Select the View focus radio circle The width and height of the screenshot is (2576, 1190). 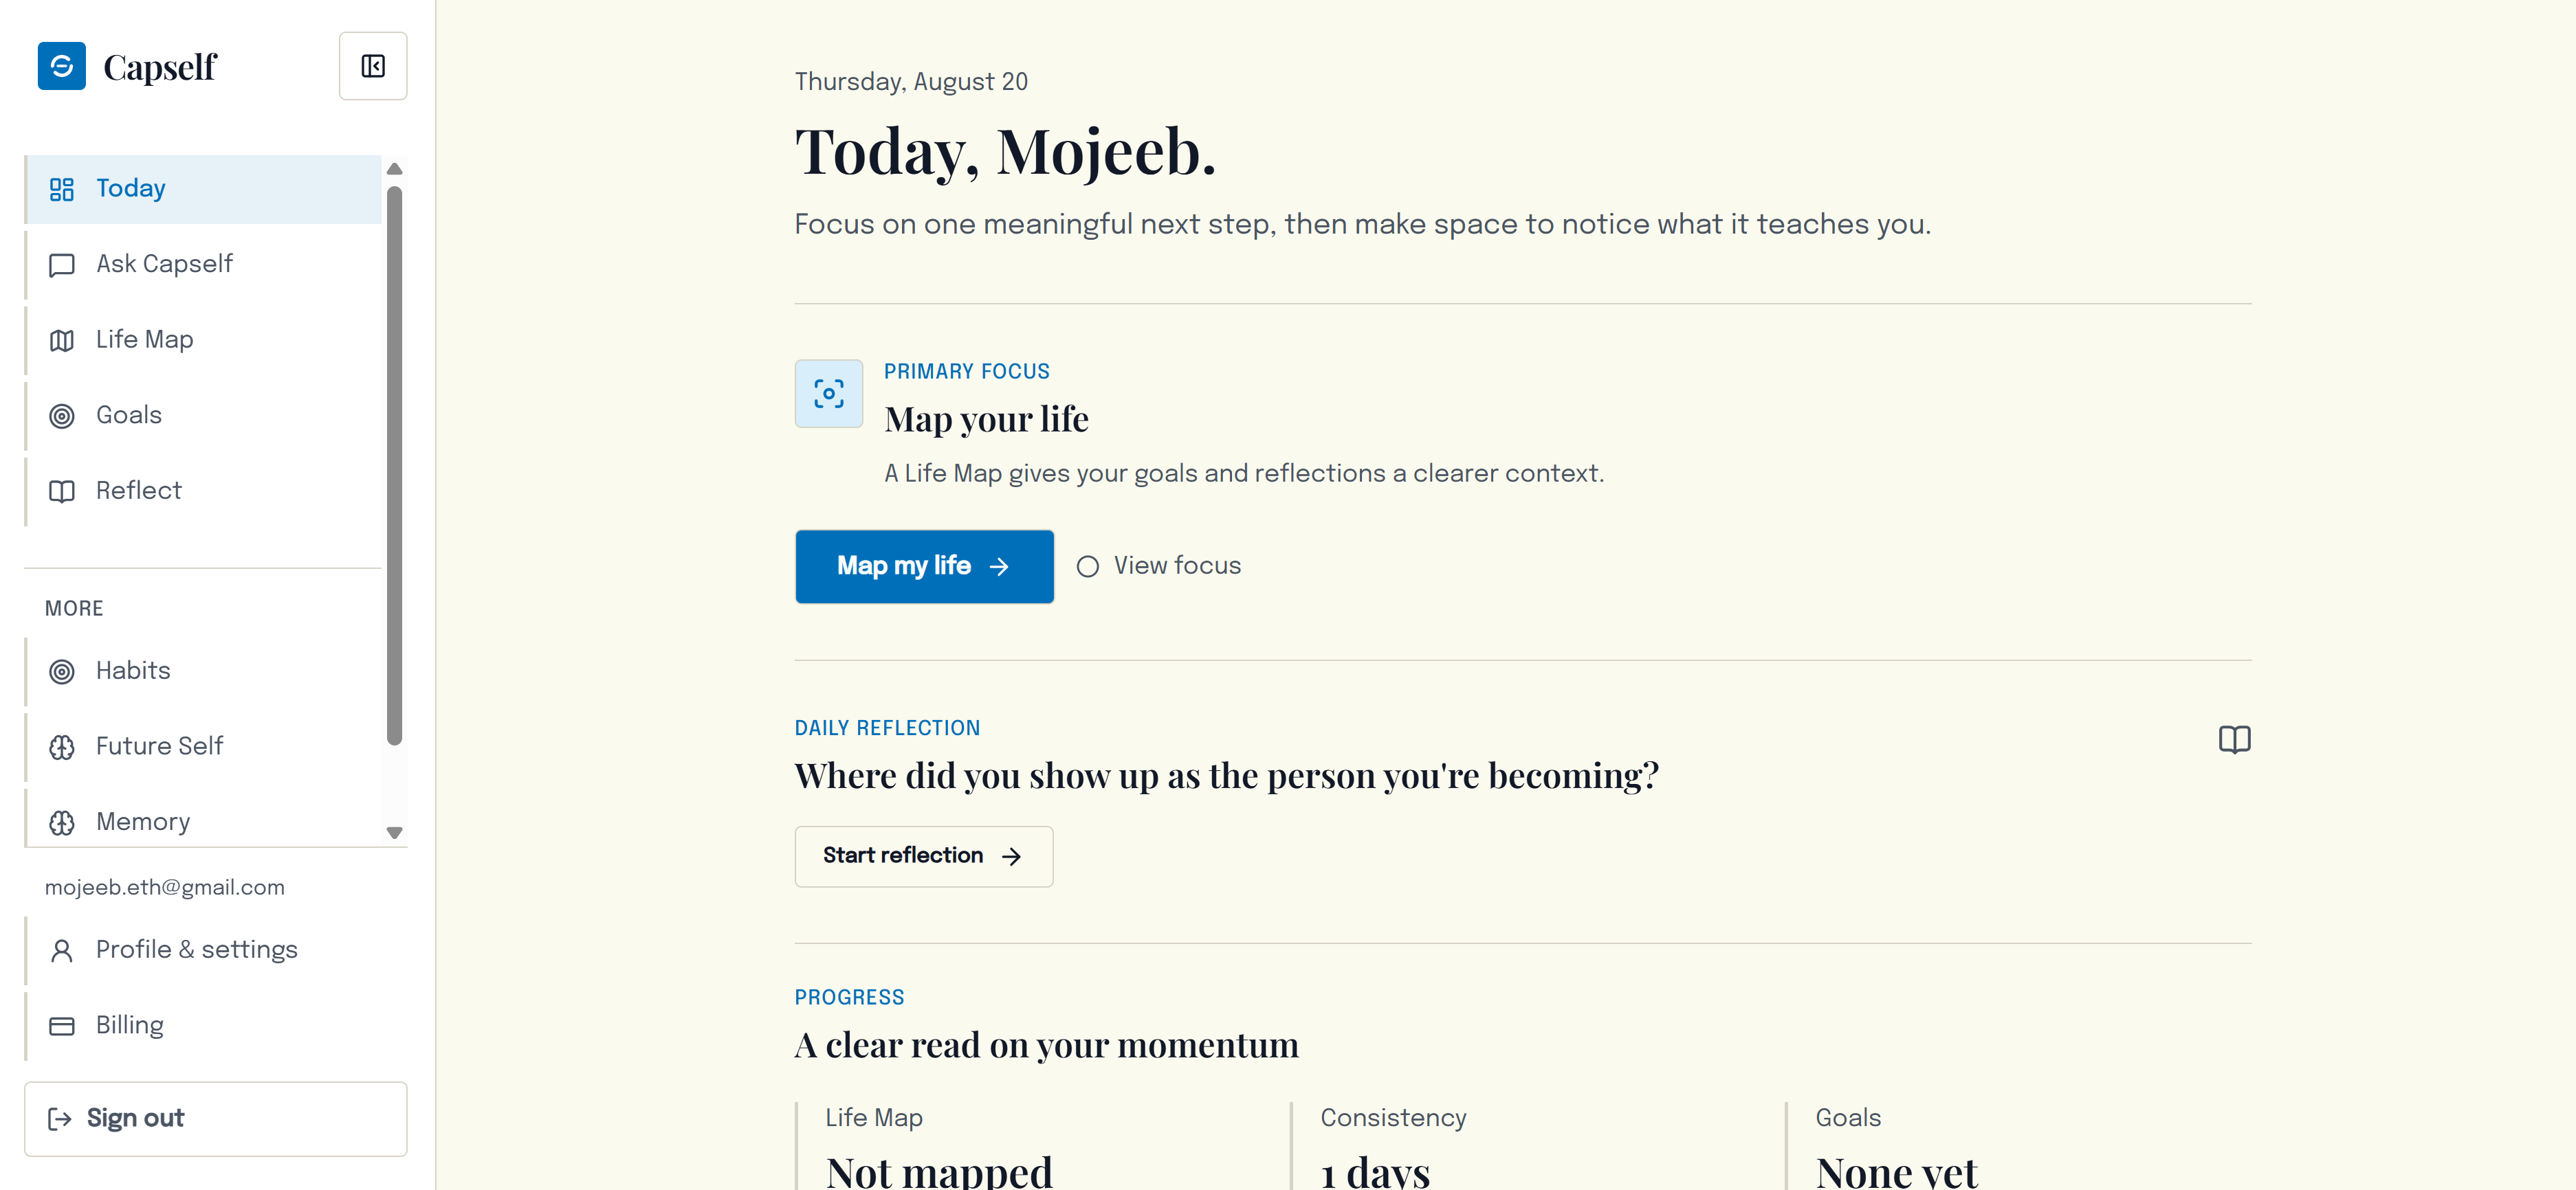click(x=1088, y=567)
